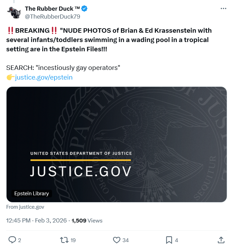The width and height of the screenshot is (233, 249).
Task: Click the share upload icon
Action: 221,240
